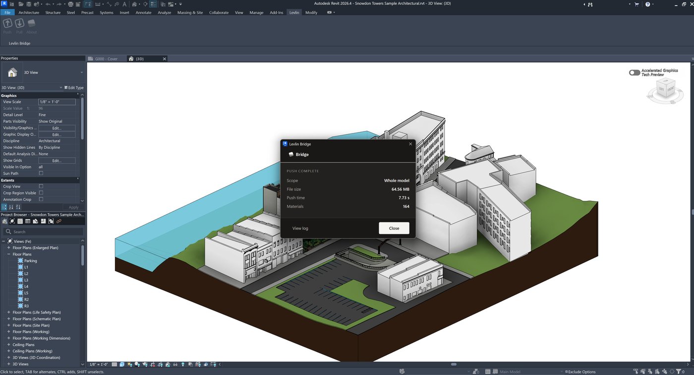Click View log in Levlin Bridge dialog
This screenshot has height=375, width=694.
point(300,229)
